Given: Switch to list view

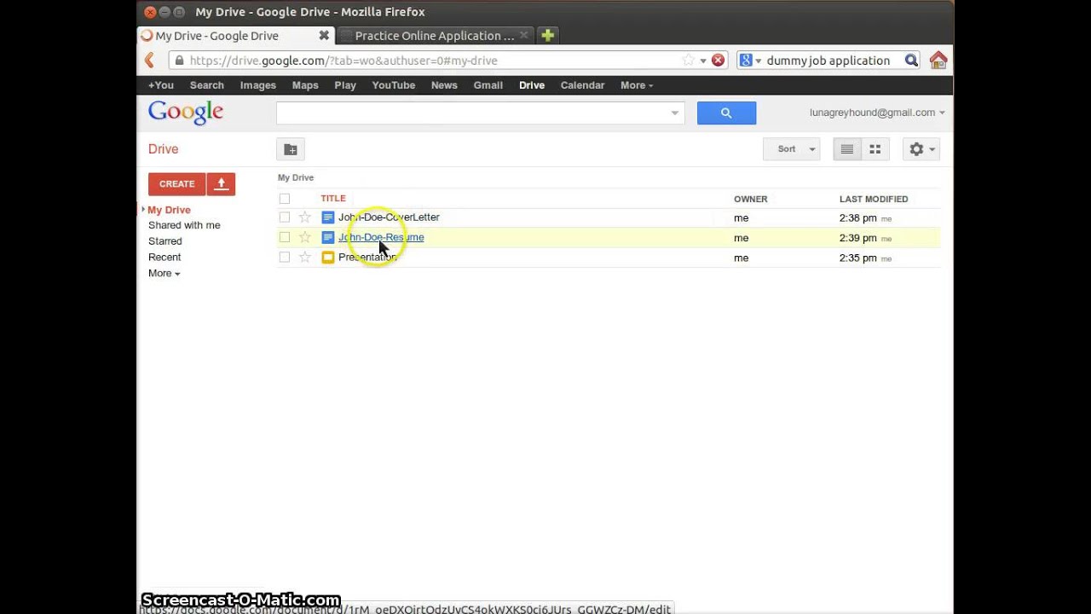Looking at the screenshot, I should (846, 149).
